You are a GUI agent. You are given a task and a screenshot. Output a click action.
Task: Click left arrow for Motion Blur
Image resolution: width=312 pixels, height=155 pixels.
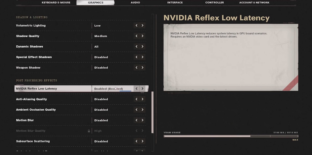136,120
